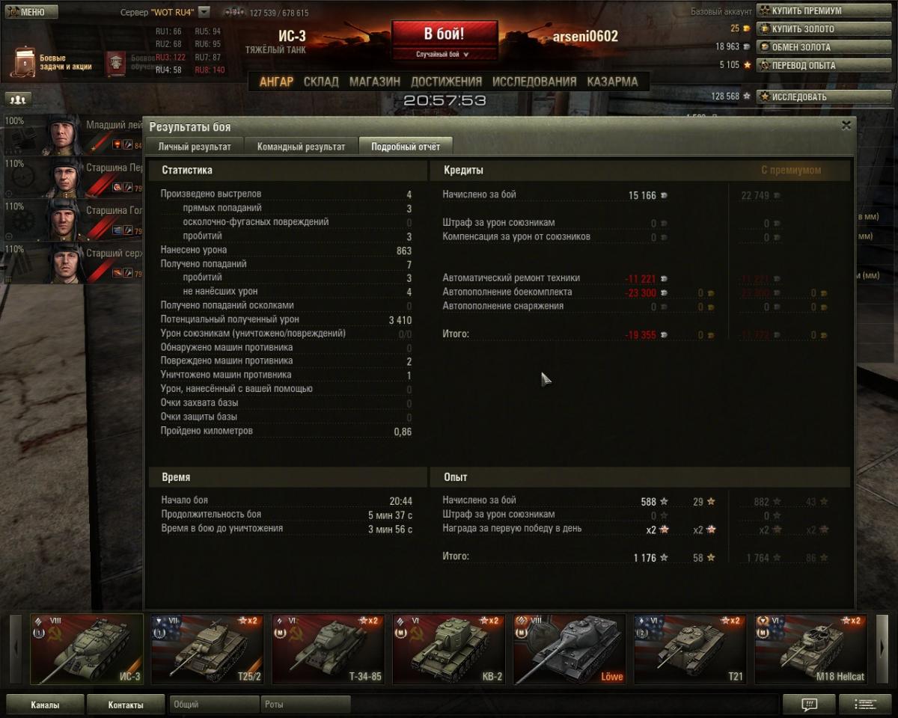898x718 pixels.
Task: Open the Боевое обучение red book icon
Action: click(116, 64)
